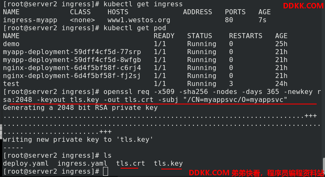Click pod nginx-deployment-6d4f5bf58f-c6rj4
The height and width of the screenshot is (177, 325).
[x=72, y=68]
